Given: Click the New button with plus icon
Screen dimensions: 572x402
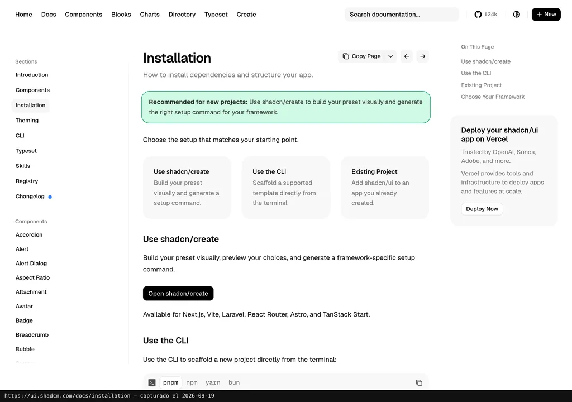Looking at the screenshot, I should pos(546,14).
